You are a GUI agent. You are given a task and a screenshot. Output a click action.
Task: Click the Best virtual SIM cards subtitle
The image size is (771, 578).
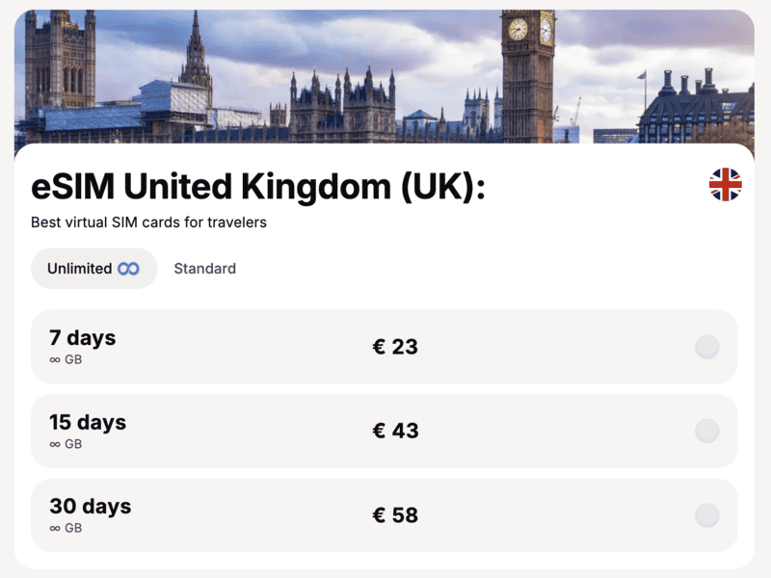coord(146,223)
